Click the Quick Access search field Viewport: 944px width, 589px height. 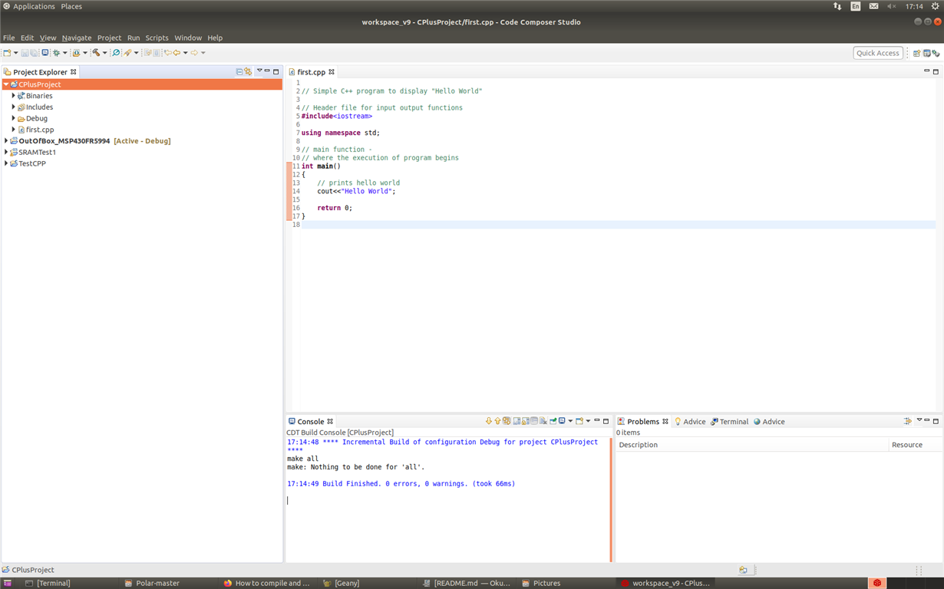click(878, 53)
